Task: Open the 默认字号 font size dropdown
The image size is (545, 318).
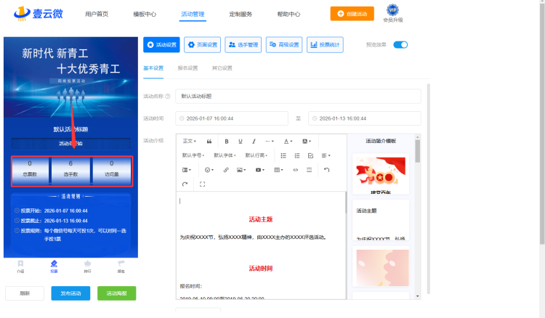Action: tap(193, 155)
